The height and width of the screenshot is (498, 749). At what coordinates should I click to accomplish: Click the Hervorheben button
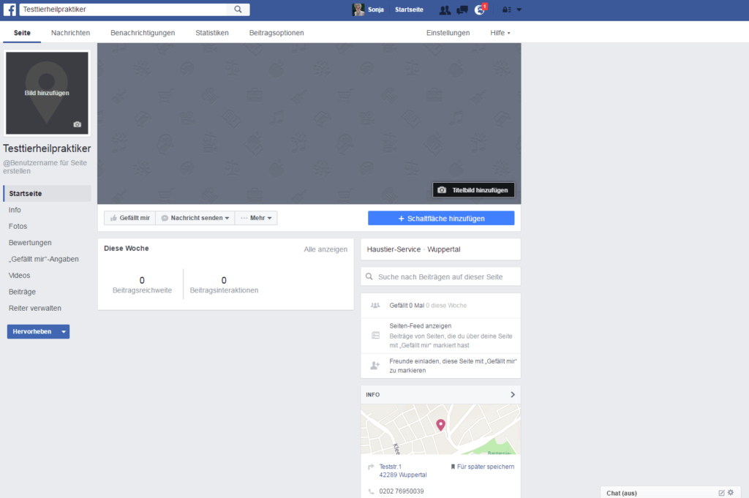(32, 331)
